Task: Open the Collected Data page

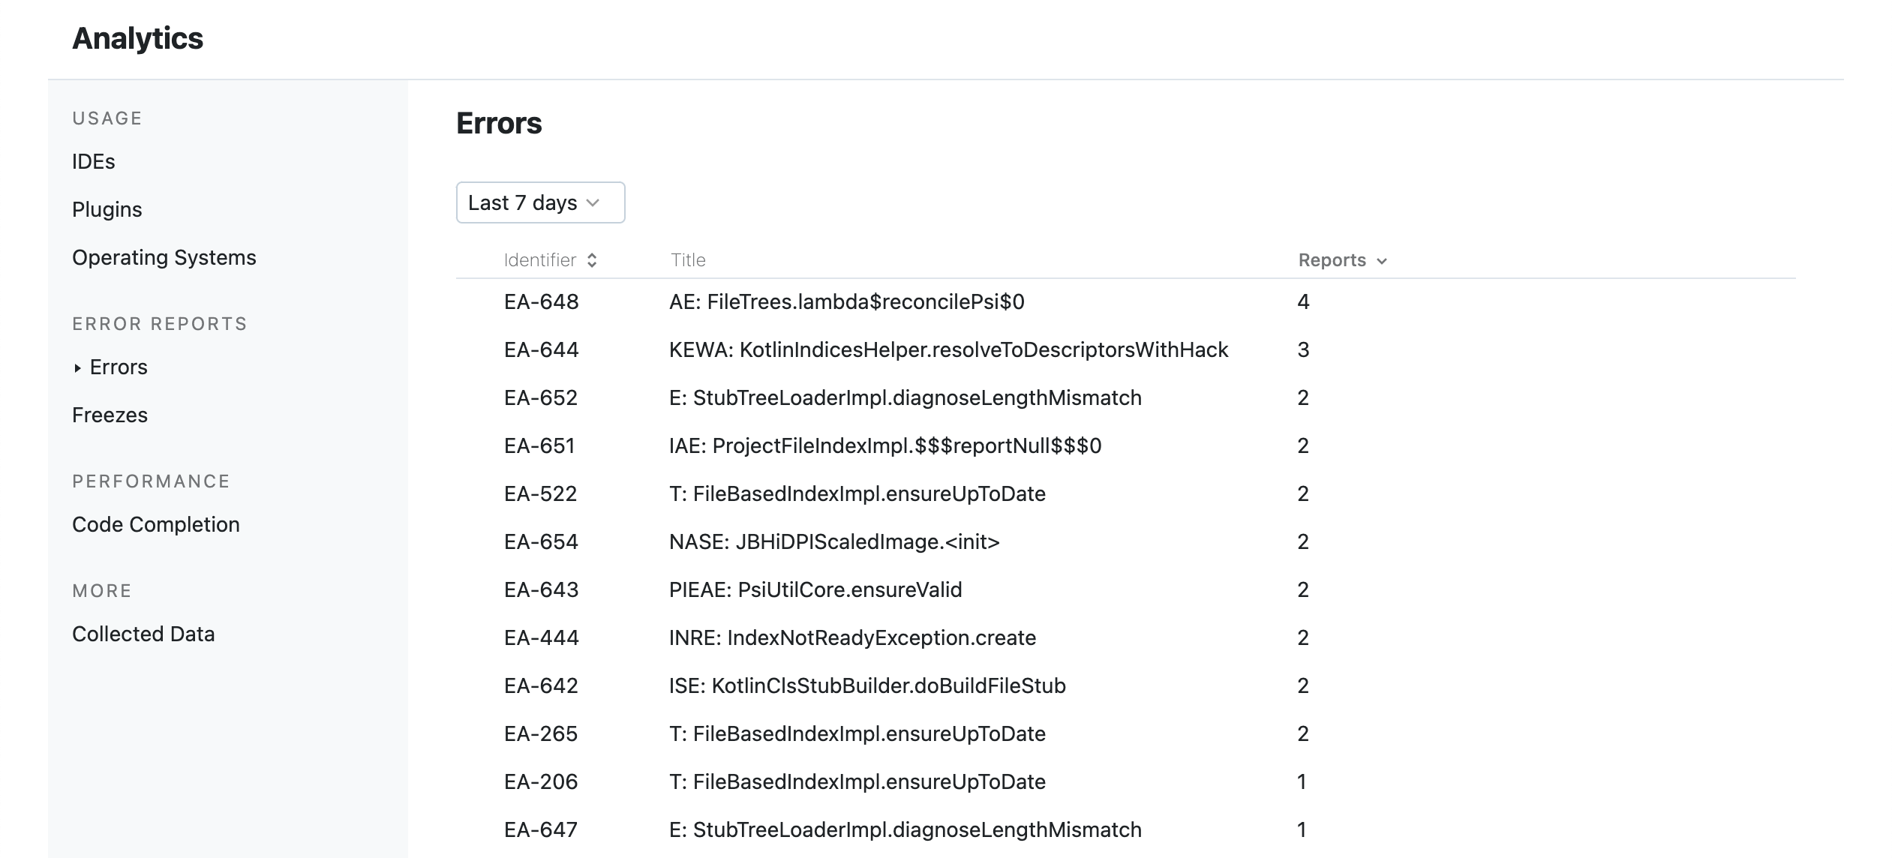Action: 143,634
